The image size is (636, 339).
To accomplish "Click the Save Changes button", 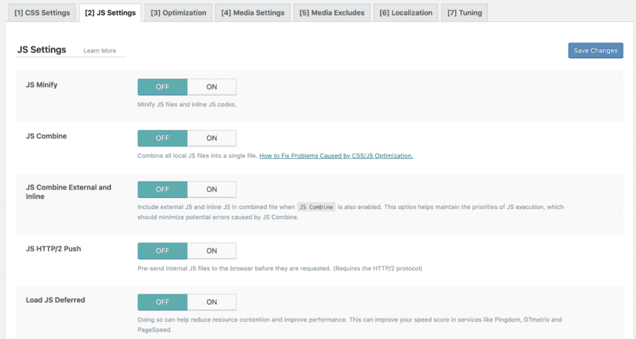I will (x=596, y=50).
